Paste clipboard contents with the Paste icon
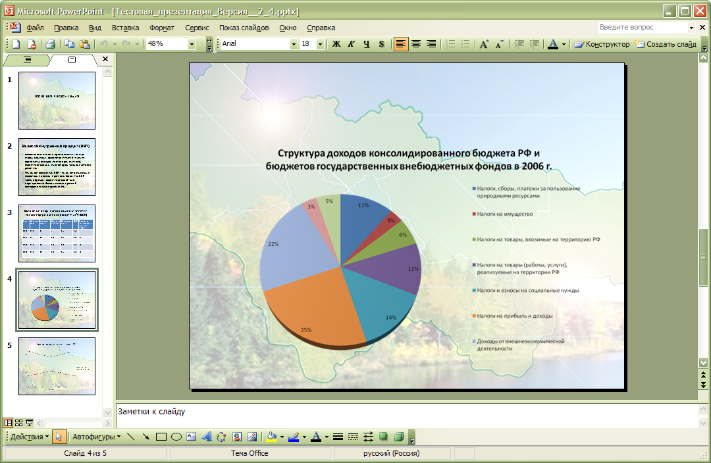Image resolution: width=711 pixels, height=463 pixels. 85,44
